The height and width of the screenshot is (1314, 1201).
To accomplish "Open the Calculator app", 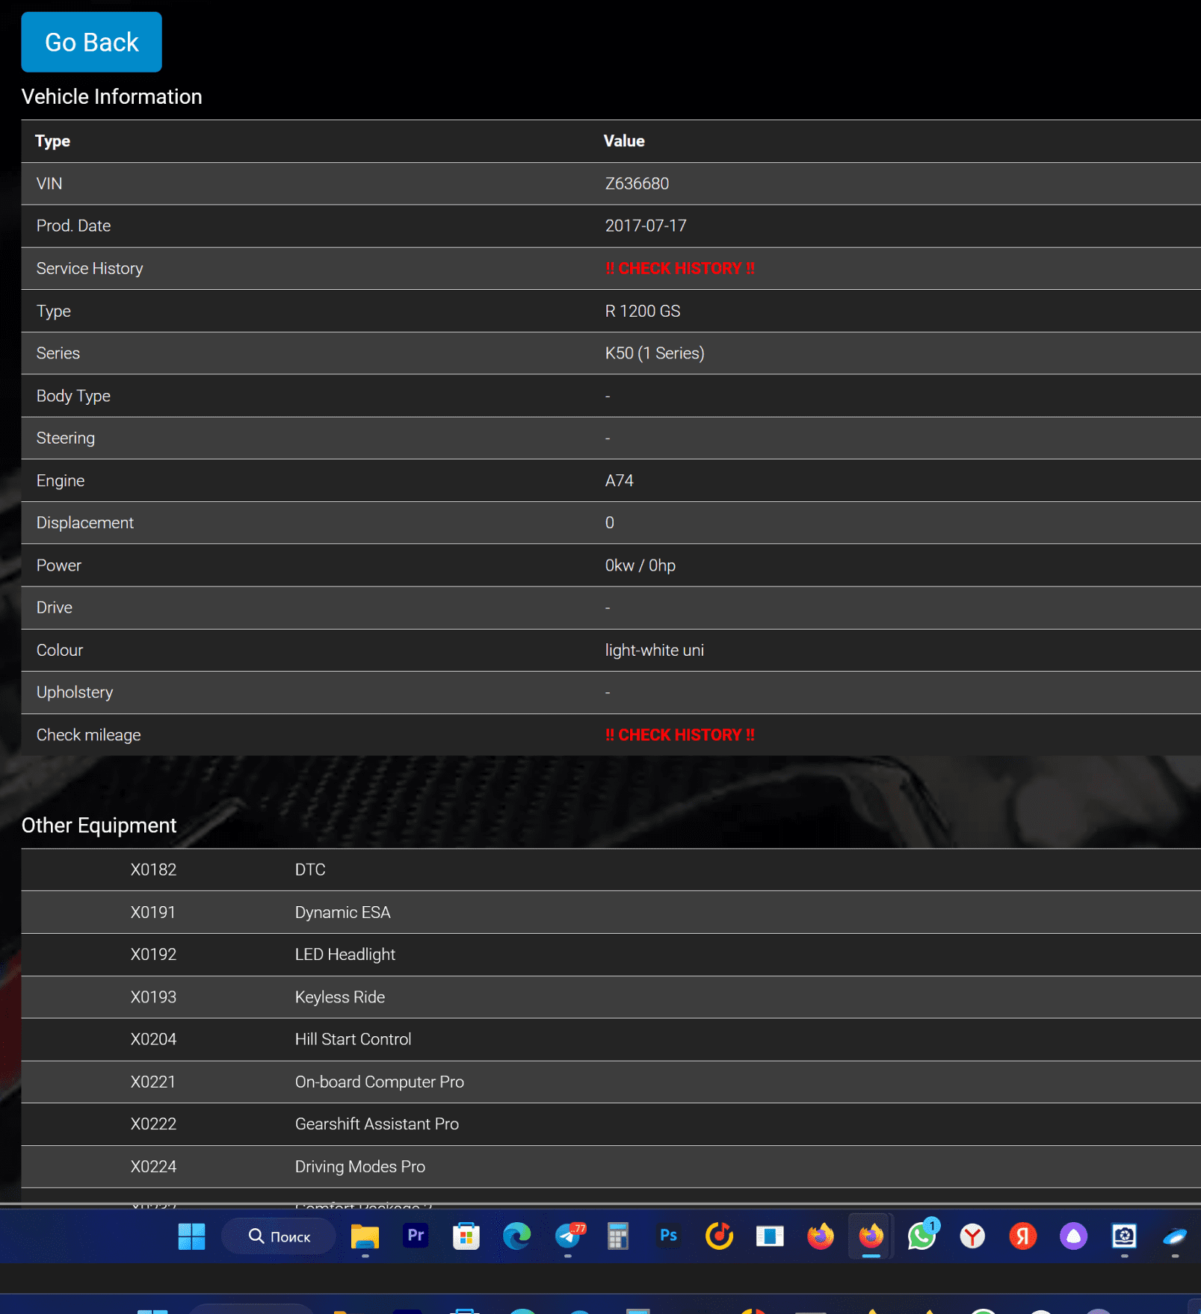I will (617, 1236).
